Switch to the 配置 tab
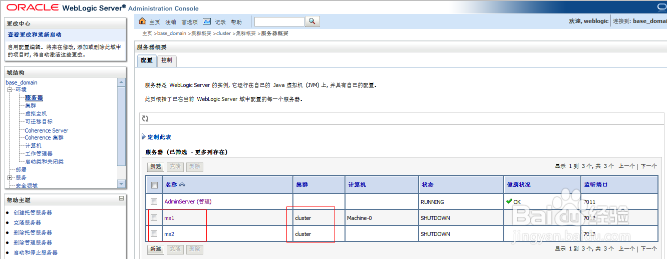The height and width of the screenshot is (259, 667). pos(147,60)
